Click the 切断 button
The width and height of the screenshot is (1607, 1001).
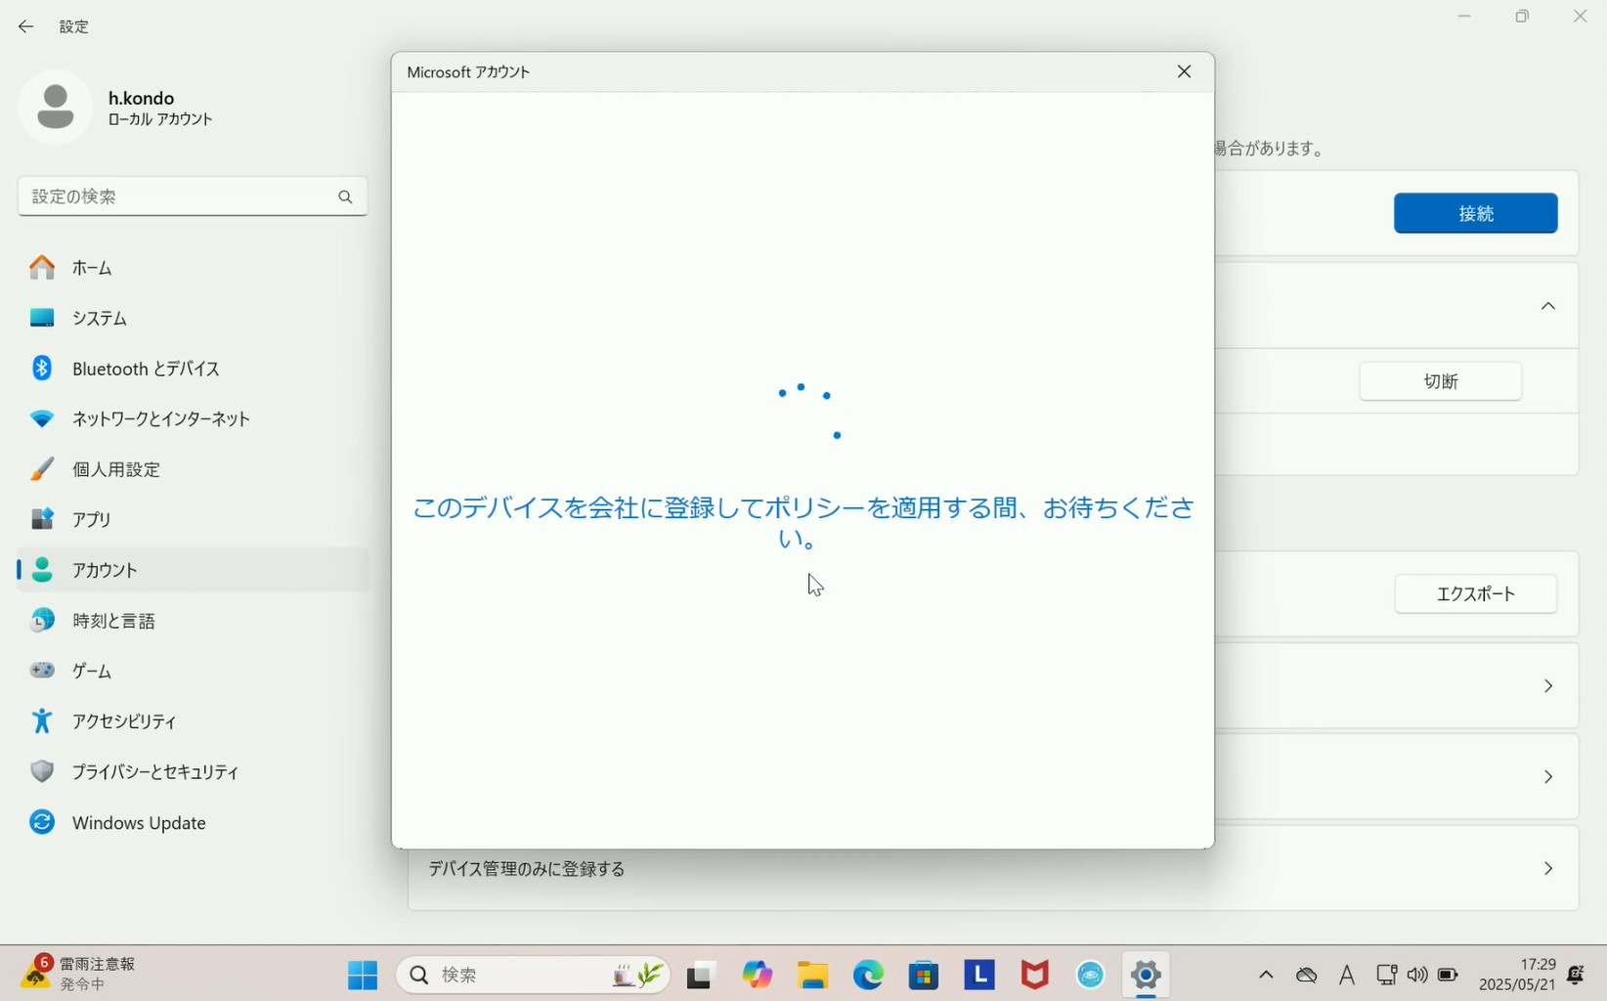(x=1440, y=381)
